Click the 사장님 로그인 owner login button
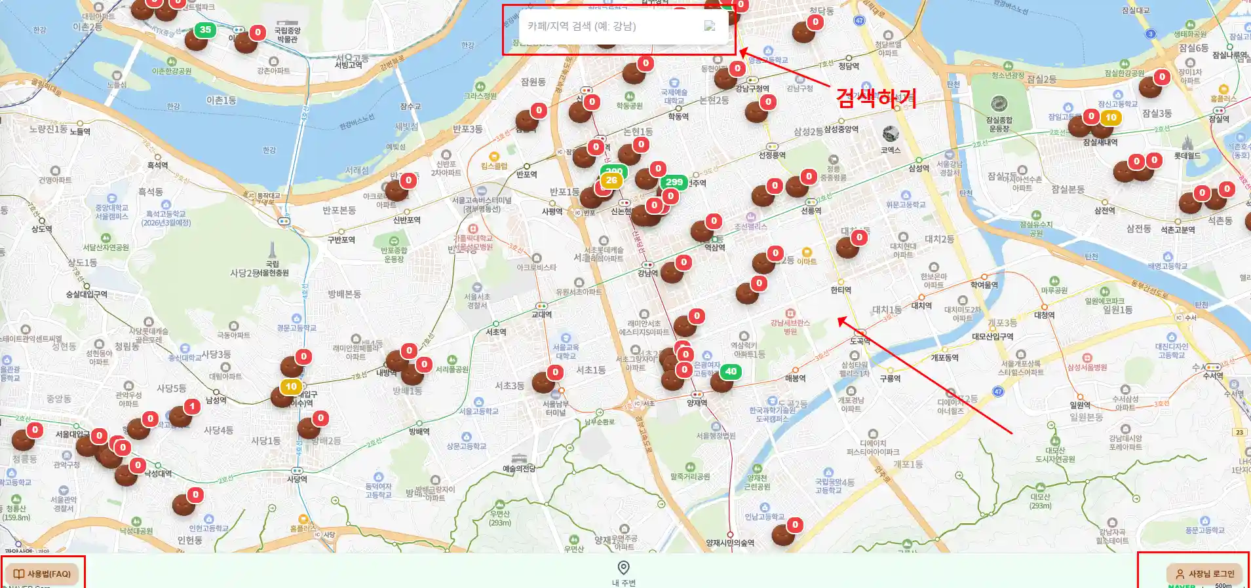The height and width of the screenshot is (588, 1251). tap(1204, 574)
